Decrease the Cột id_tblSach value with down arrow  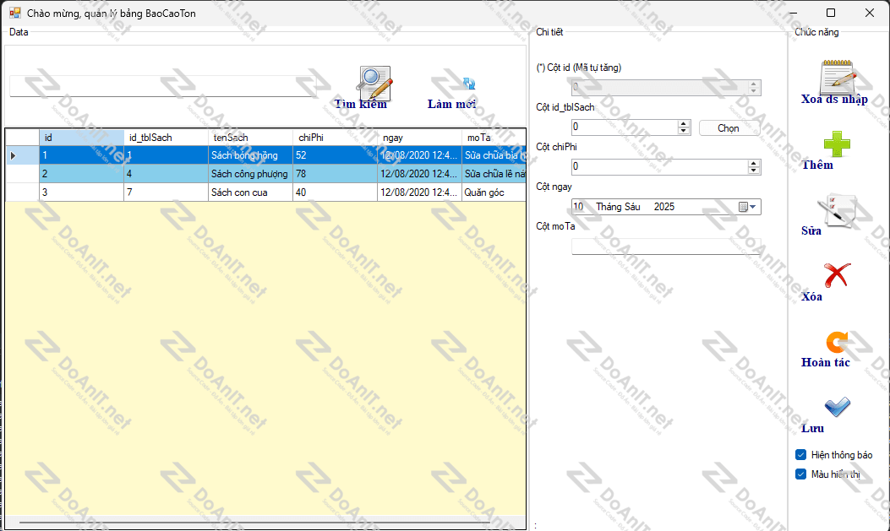[684, 131]
